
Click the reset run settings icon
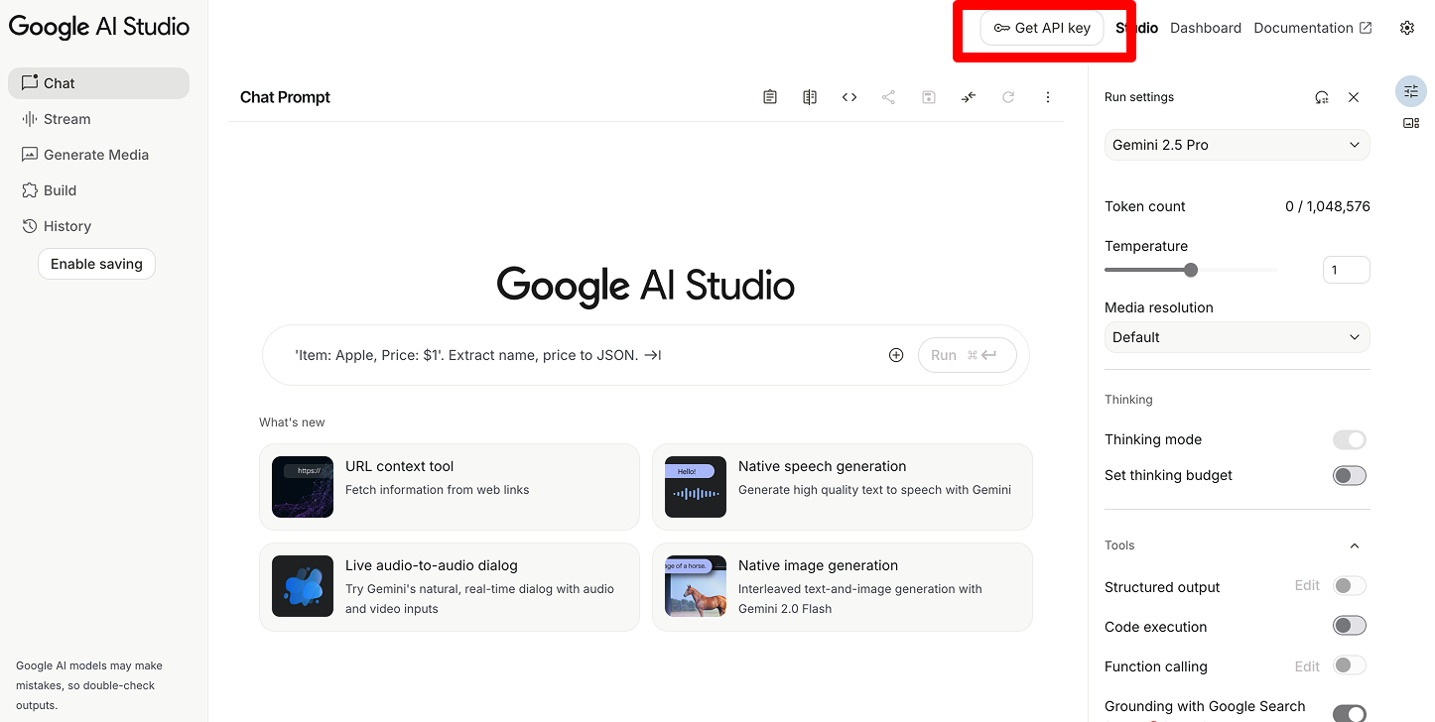click(x=1322, y=97)
